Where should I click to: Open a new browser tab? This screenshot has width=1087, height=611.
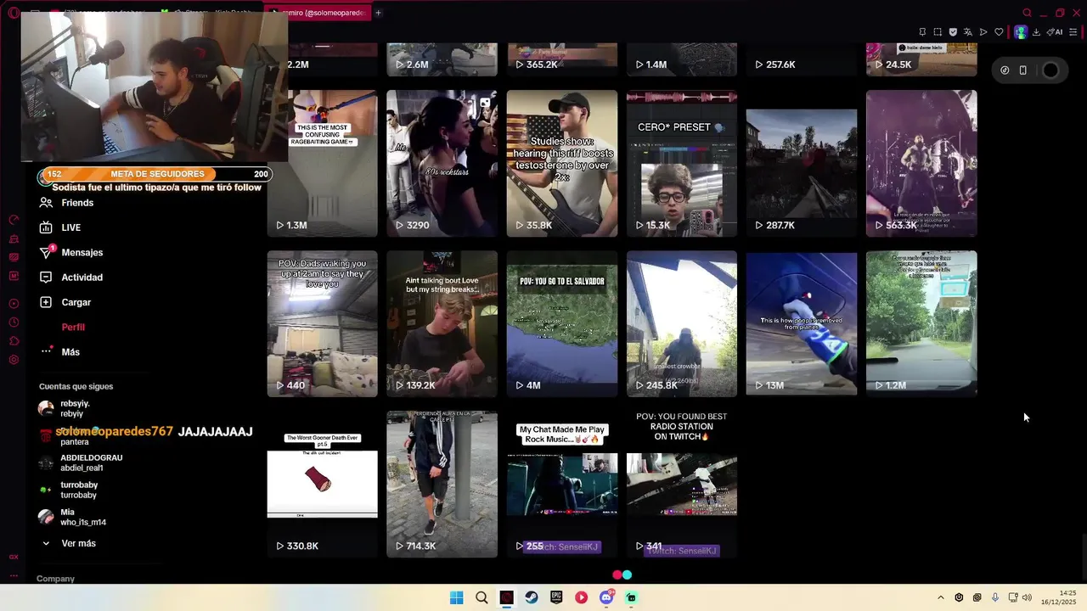tap(378, 13)
